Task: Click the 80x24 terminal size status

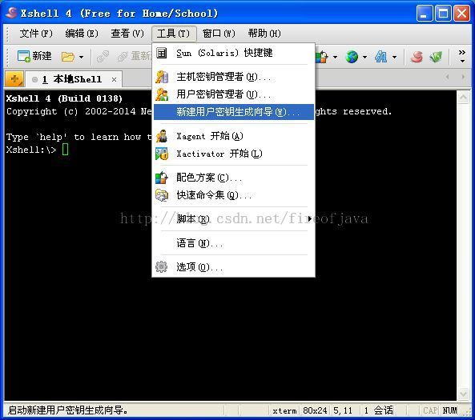Action: point(315,410)
